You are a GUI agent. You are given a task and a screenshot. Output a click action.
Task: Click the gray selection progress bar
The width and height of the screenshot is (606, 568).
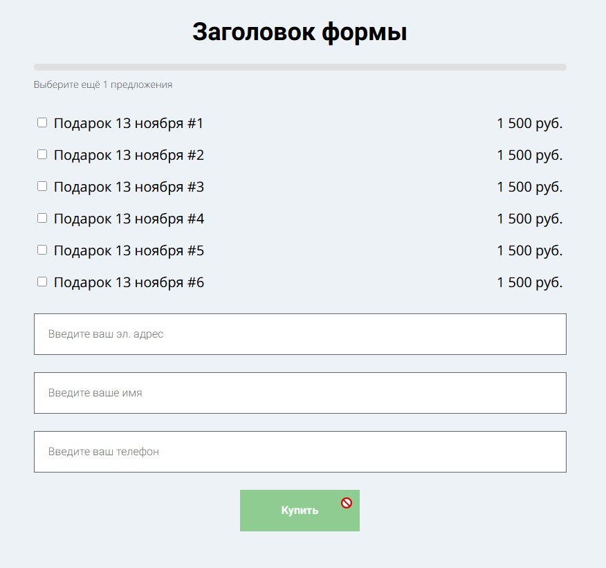tap(300, 67)
